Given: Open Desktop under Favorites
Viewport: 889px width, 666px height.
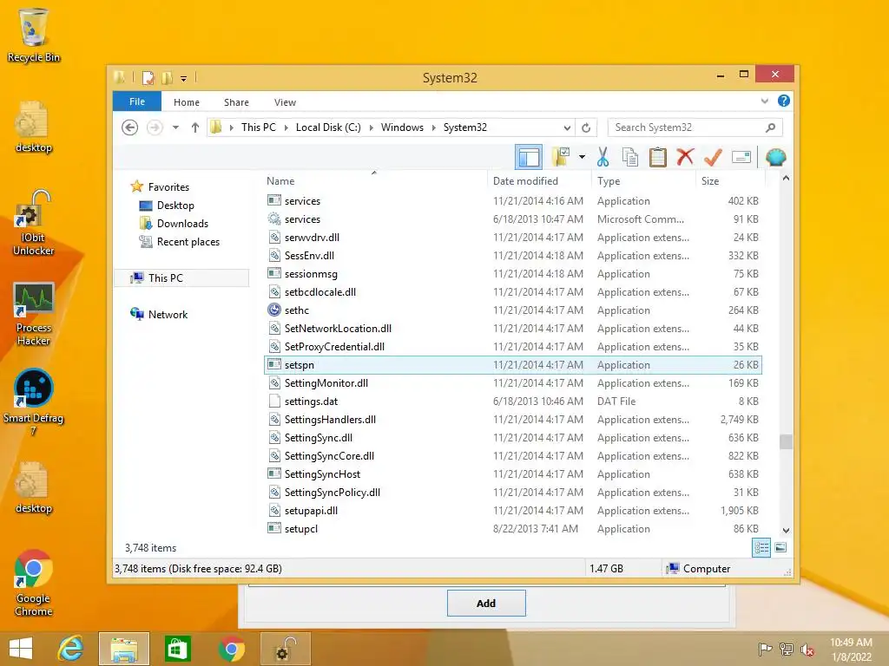Looking at the screenshot, I should [175, 205].
